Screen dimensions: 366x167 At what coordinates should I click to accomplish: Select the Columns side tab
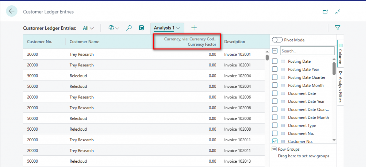pyautogui.click(x=340, y=54)
